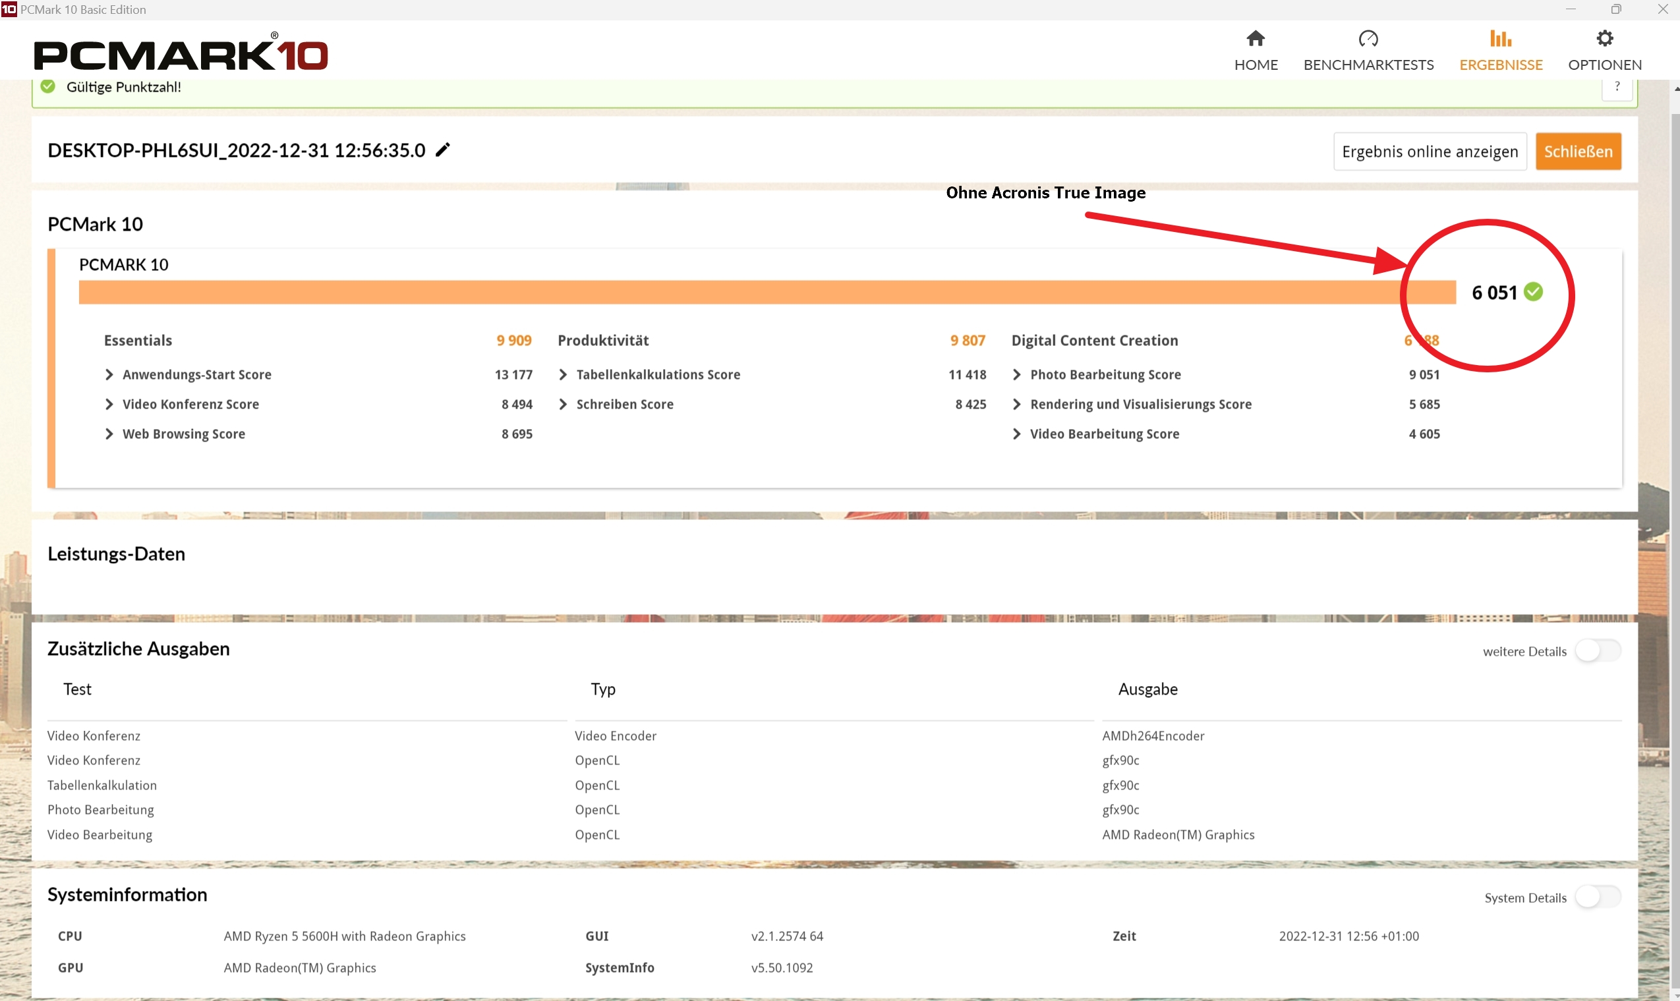
Task: Expand the Anwendungs-Start Score row
Action: [109, 374]
